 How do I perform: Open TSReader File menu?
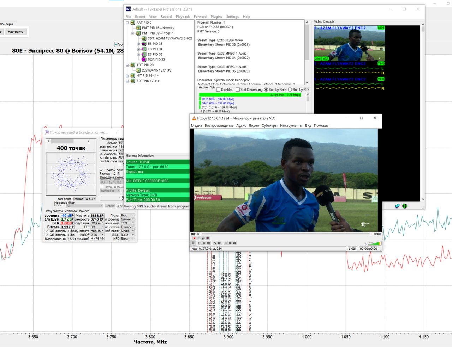tap(128, 17)
